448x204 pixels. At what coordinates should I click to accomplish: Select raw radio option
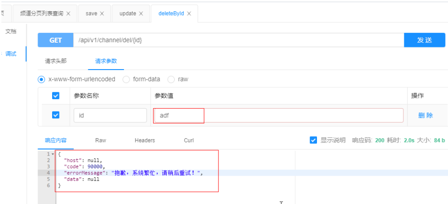coord(171,79)
